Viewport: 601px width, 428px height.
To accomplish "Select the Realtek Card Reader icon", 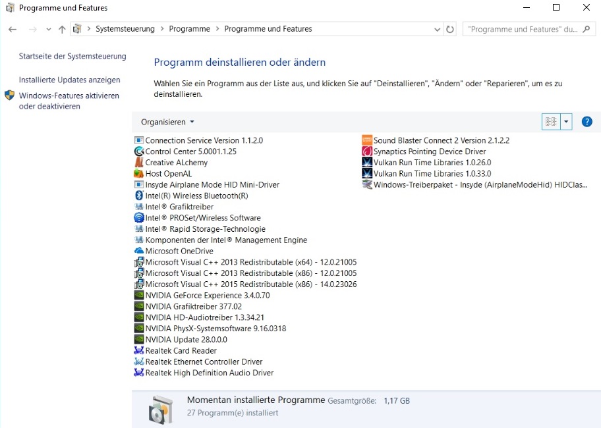I will click(139, 351).
